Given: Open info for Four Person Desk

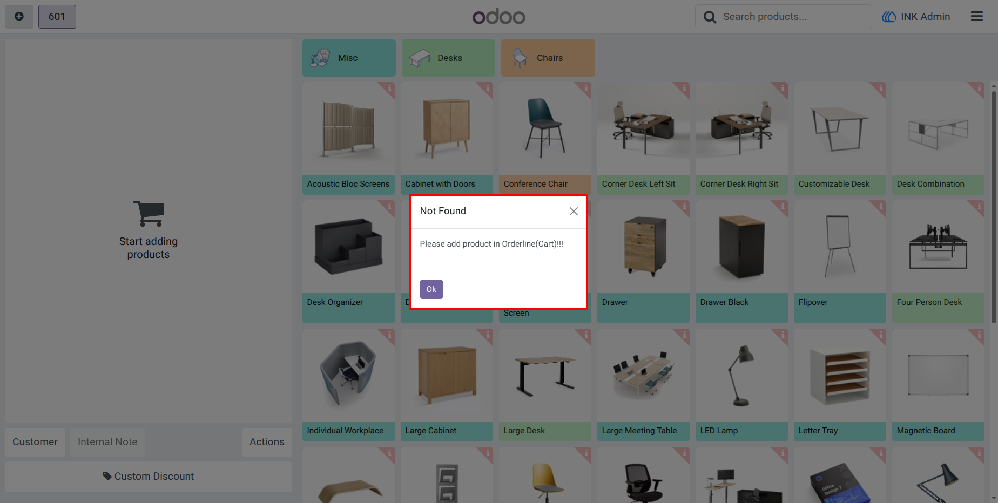Looking at the screenshot, I should point(978,207).
